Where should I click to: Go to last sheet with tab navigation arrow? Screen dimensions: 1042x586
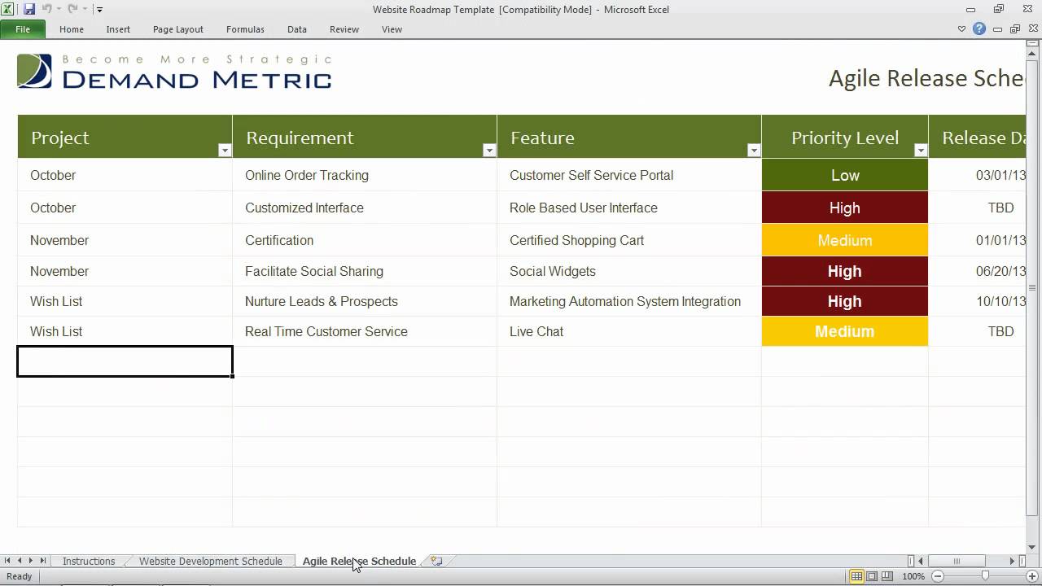[42, 561]
